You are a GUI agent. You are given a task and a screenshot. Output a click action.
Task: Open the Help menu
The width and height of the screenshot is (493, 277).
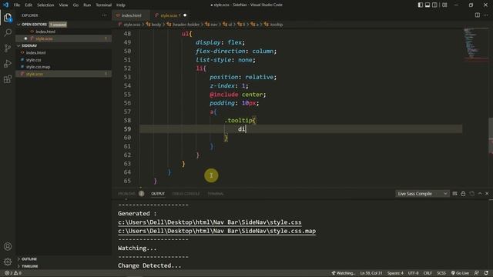pyautogui.click(x=121, y=5)
